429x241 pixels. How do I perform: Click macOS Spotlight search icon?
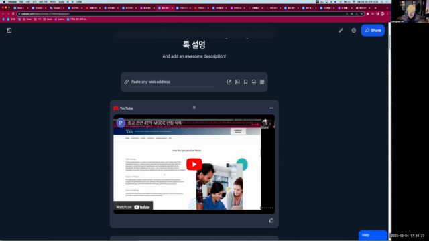click(381, 1)
